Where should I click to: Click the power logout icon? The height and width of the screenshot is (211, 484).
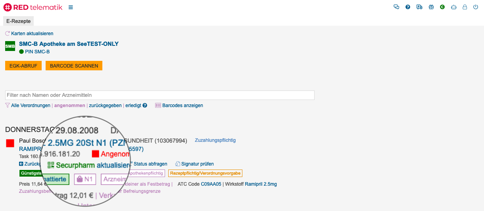(476, 7)
